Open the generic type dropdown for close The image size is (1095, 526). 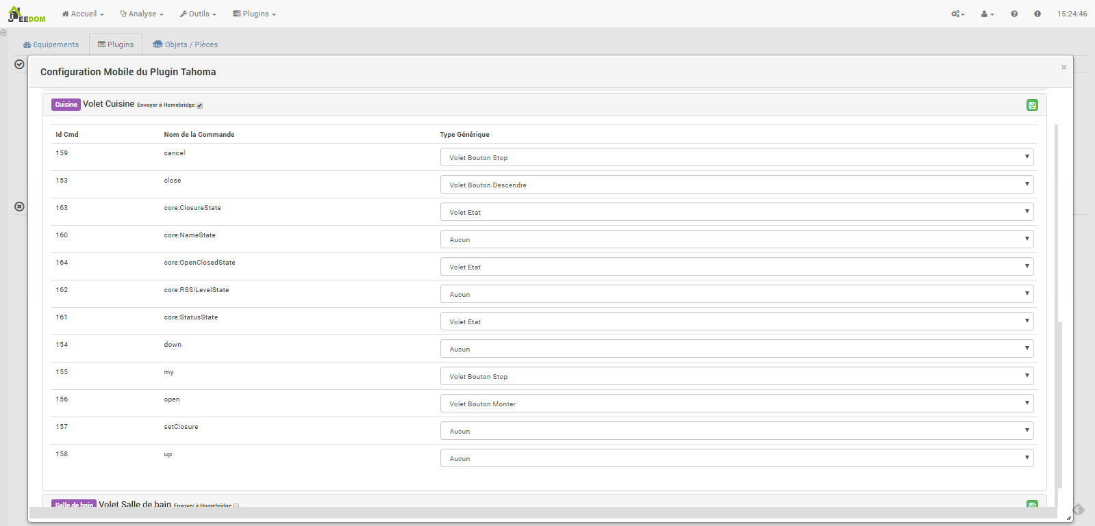(737, 185)
